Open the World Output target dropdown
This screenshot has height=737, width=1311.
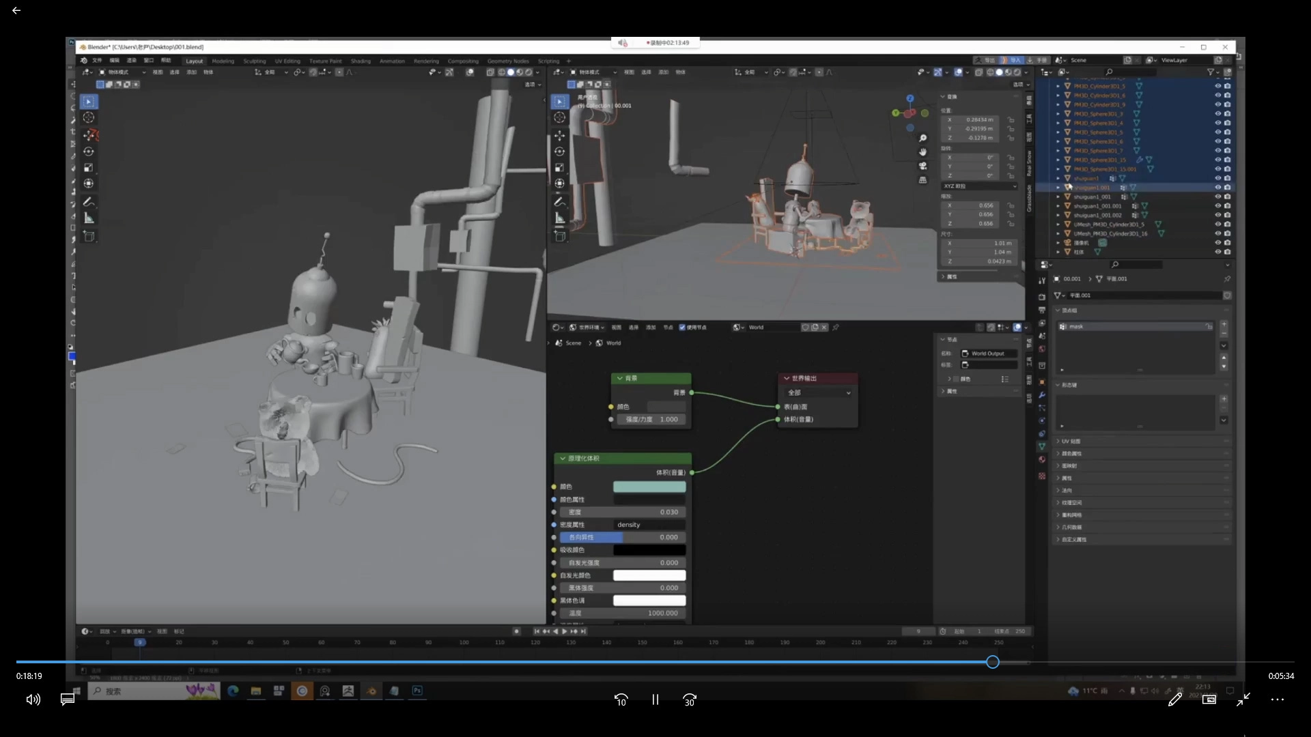[x=818, y=393]
